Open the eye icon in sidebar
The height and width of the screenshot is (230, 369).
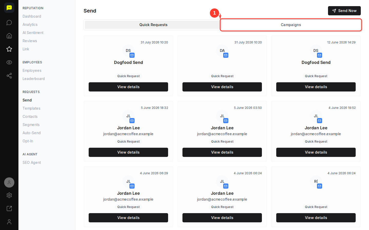9,62
